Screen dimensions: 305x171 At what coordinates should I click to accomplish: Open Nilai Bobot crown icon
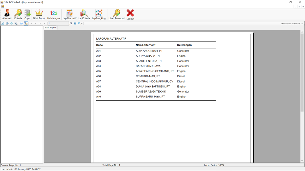(39, 14)
